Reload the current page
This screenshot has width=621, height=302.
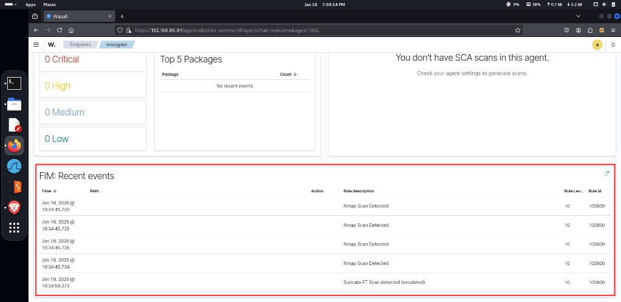59,30
